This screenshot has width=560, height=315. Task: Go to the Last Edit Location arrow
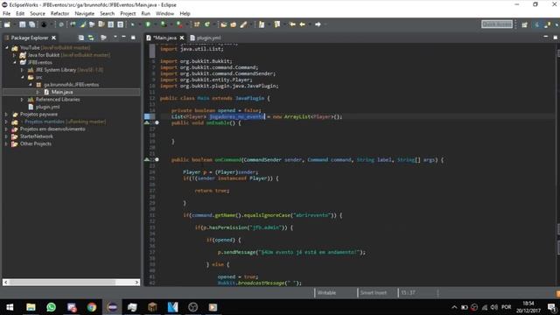click(292, 24)
